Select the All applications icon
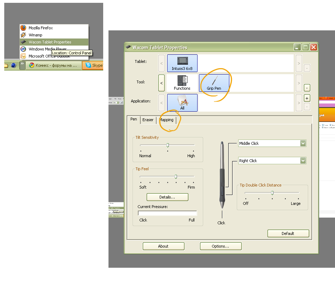 point(182,103)
